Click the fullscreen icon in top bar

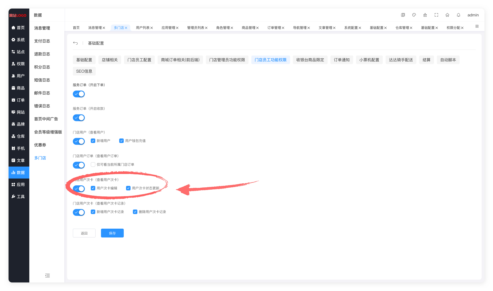(x=436, y=15)
